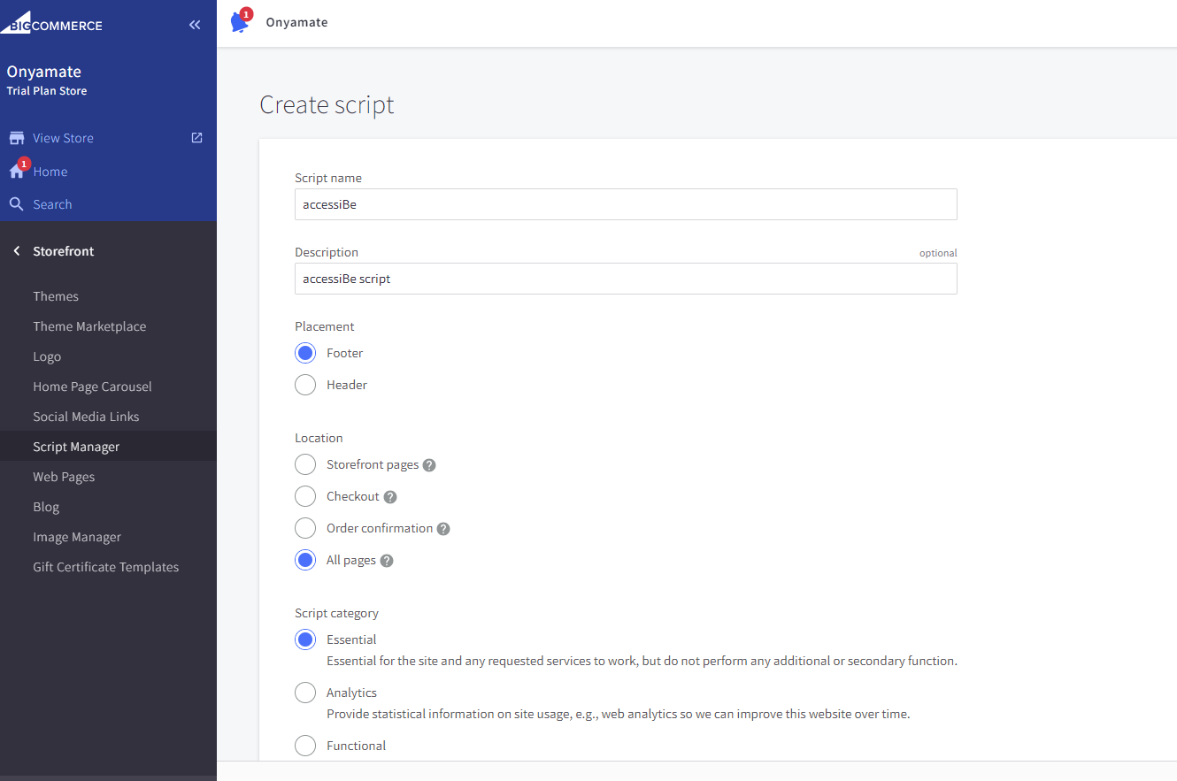Viewport: 1177px width, 781px height.
Task: Open Themes in the sidebar
Action: point(56,295)
